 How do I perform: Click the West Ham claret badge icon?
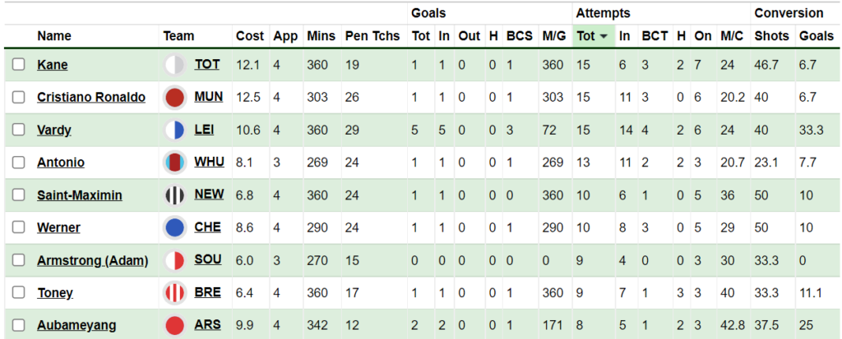[x=175, y=163]
